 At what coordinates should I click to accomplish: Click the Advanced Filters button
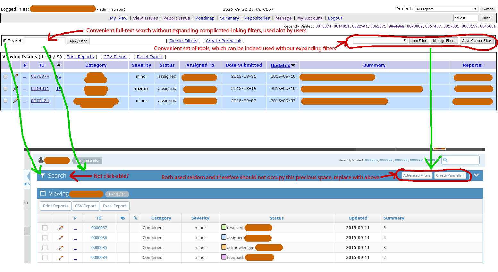[417, 175]
